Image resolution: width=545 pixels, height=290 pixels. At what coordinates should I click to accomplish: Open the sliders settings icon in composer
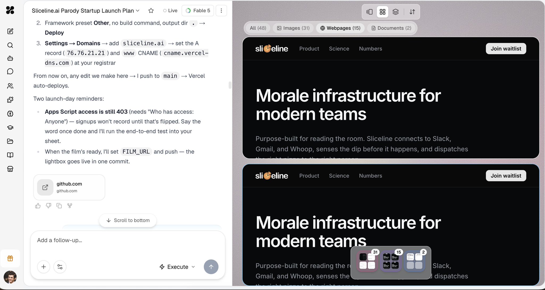(x=60, y=267)
